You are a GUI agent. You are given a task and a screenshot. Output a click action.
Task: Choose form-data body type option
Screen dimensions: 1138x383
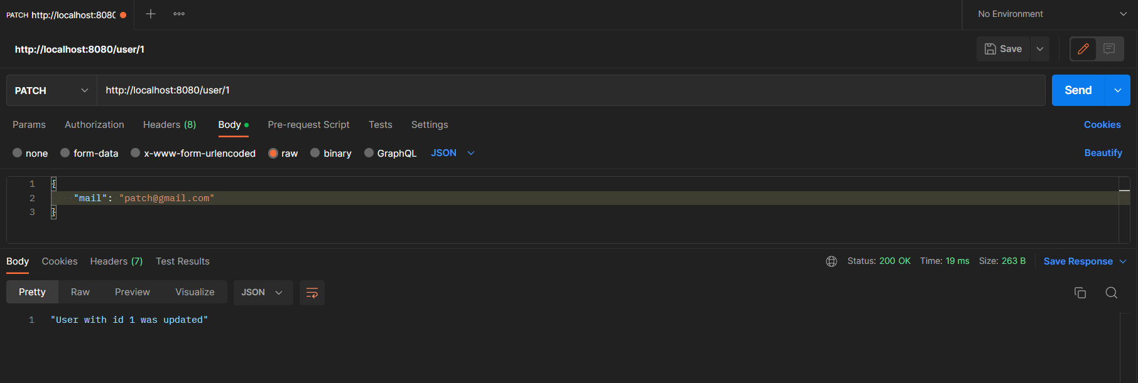point(65,153)
